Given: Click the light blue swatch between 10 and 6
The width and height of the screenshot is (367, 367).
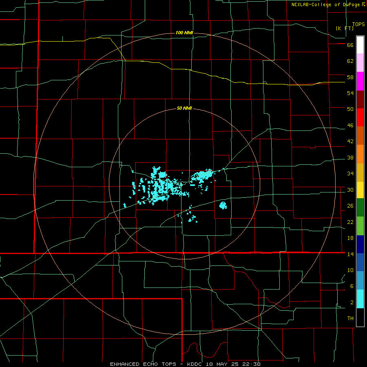Looking at the screenshot, I should click(360, 281).
